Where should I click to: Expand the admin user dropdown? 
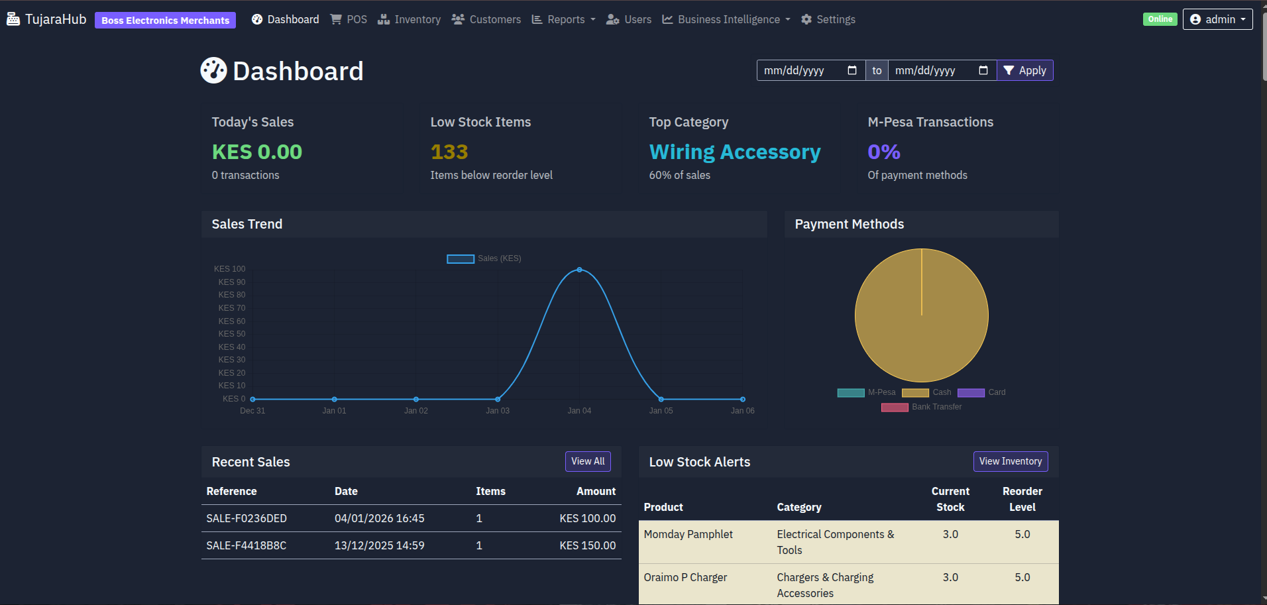point(1217,19)
